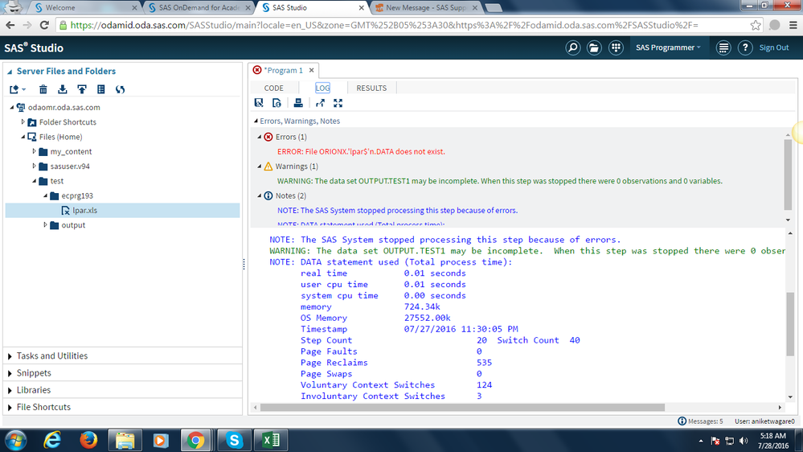Expand the output folder
This screenshot has height=452, width=803.
click(46, 225)
